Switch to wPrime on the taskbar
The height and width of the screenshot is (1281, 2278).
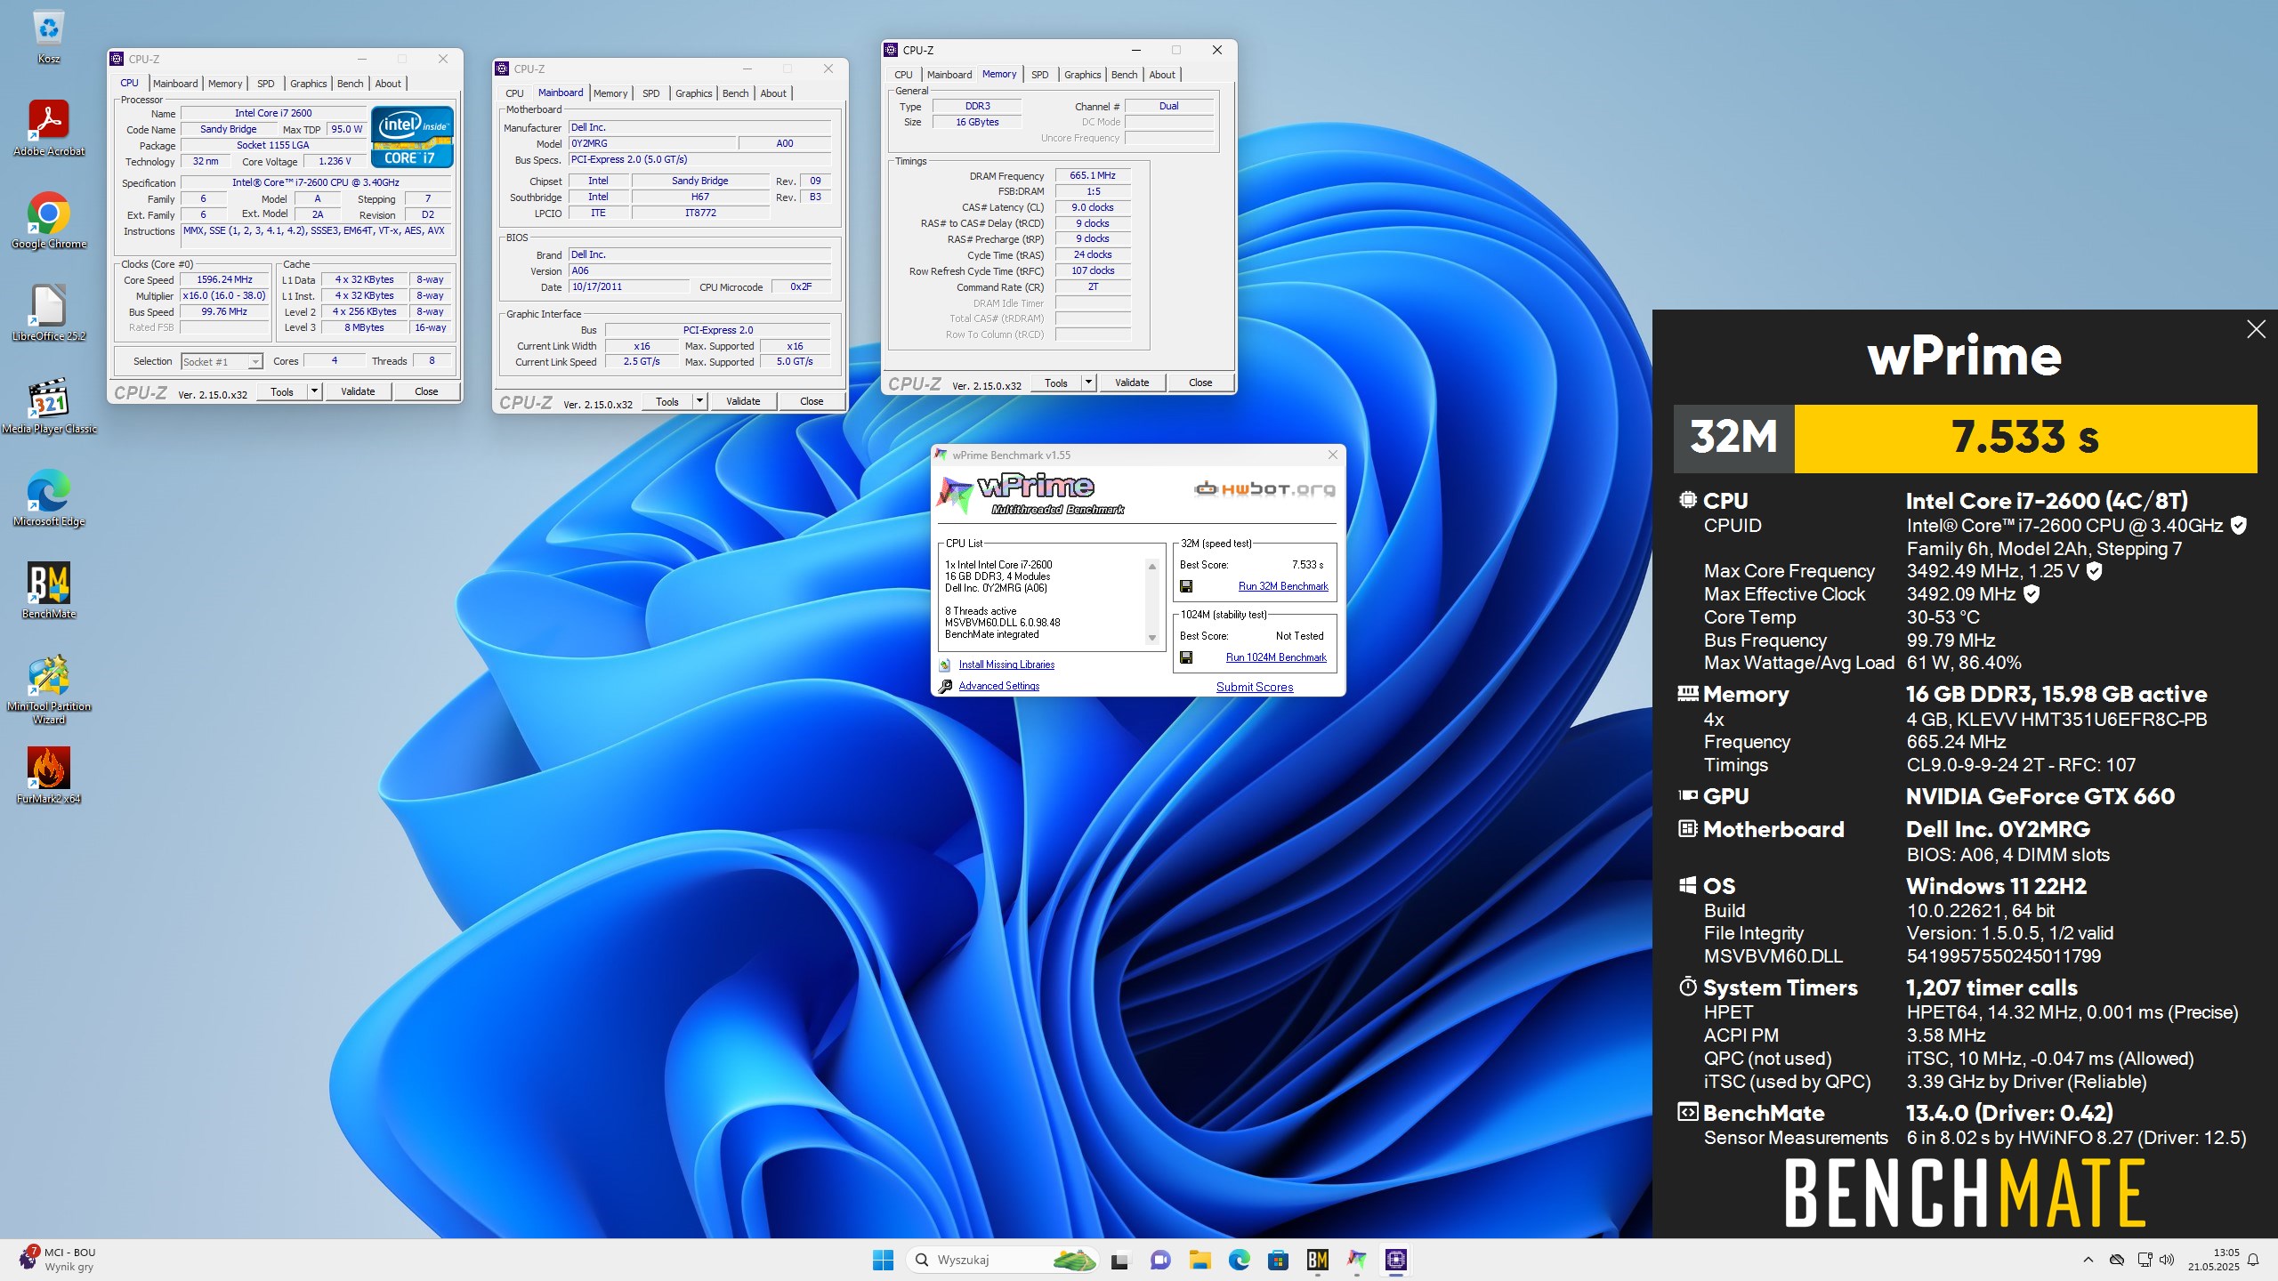1356,1260
